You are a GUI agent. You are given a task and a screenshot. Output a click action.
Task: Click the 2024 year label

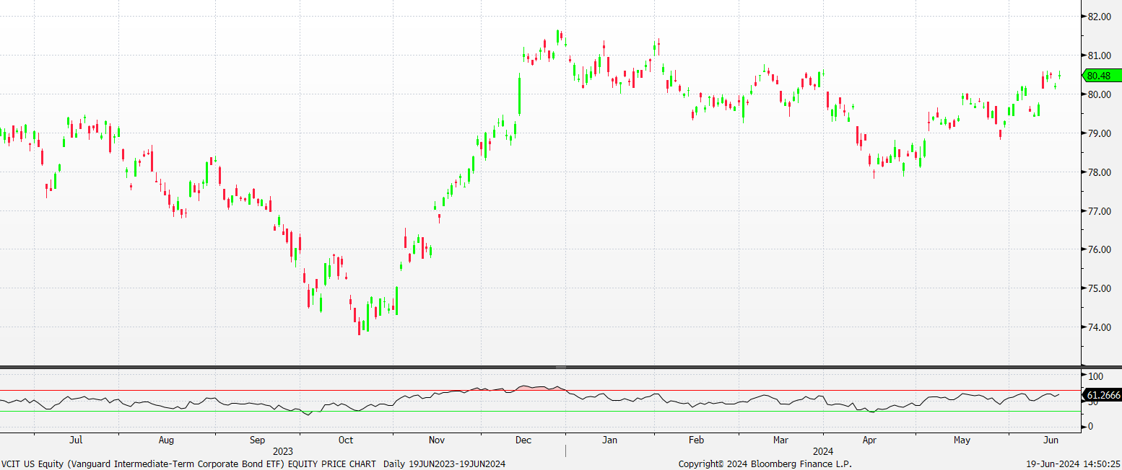tap(822, 451)
